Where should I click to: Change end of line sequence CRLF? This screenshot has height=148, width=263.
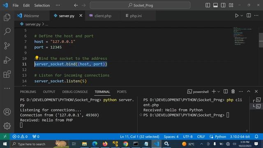point(201,136)
